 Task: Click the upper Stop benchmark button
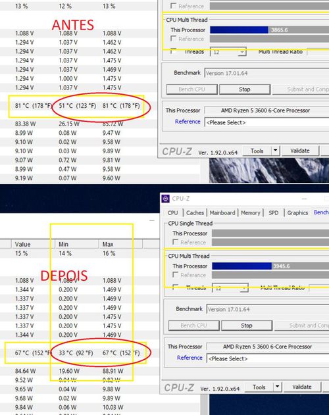click(245, 89)
